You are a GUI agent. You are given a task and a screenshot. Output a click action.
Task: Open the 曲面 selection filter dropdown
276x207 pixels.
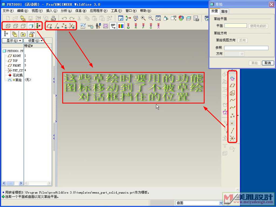[x=221, y=203]
